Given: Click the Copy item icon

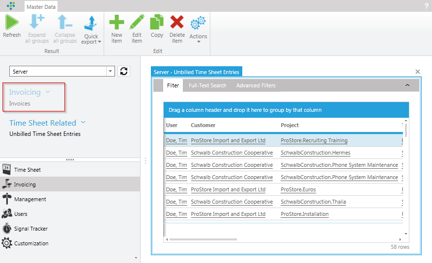Looking at the screenshot, I should 157,22.
